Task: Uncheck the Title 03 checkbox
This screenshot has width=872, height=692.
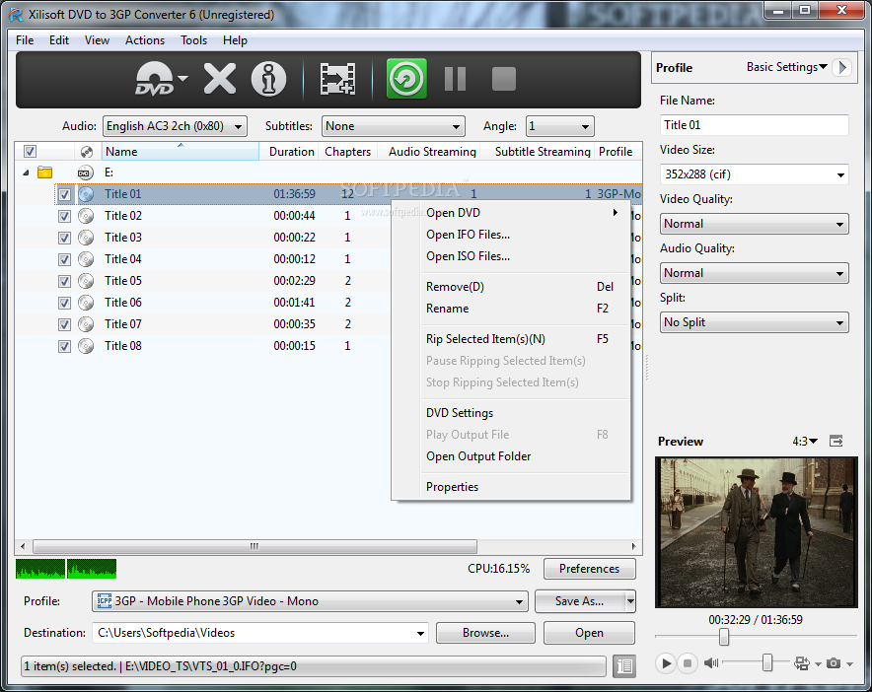Action: tap(64, 238)
